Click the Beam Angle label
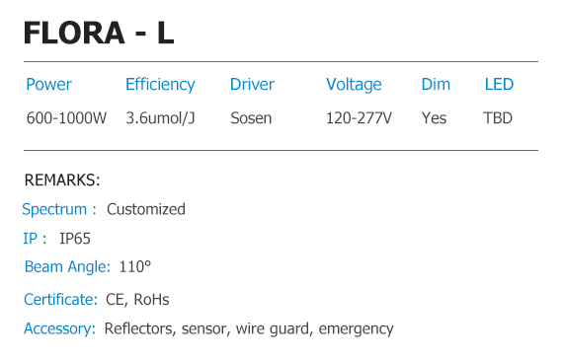The image size is (563, 360). tap(67, 267)
